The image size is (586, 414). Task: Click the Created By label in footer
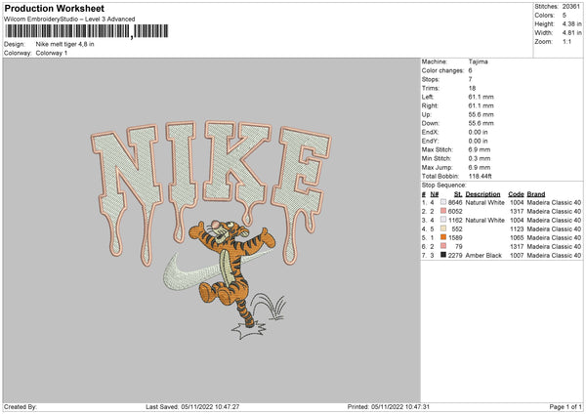21,406
